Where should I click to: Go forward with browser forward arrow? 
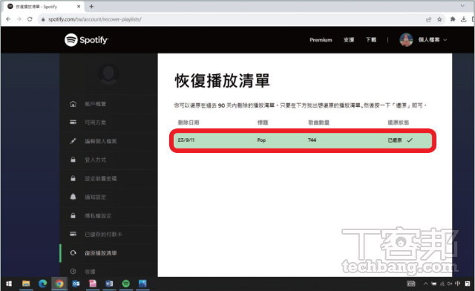tap(19, 19)
